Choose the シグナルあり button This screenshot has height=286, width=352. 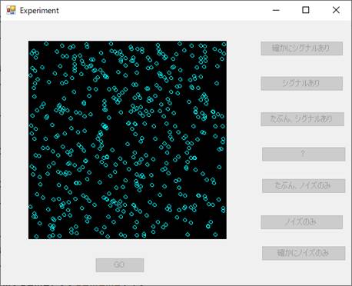(x=301, y=83)
